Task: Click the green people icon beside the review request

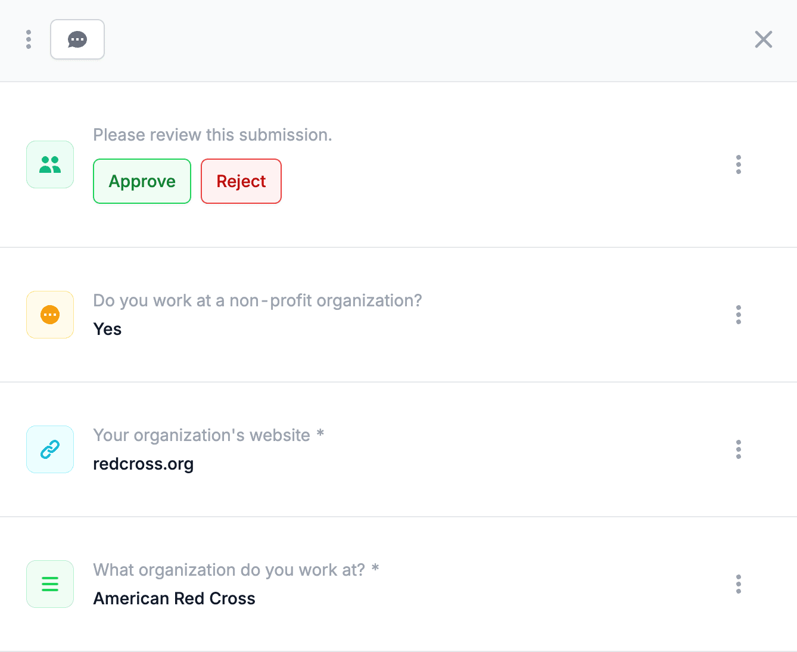Action: coord(50,164)
